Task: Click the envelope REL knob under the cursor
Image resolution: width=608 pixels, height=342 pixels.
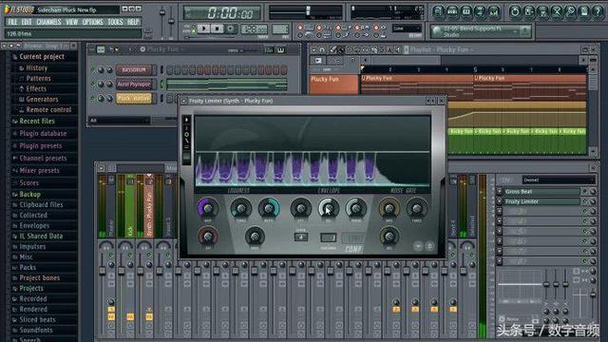Action: click(329, 208)
